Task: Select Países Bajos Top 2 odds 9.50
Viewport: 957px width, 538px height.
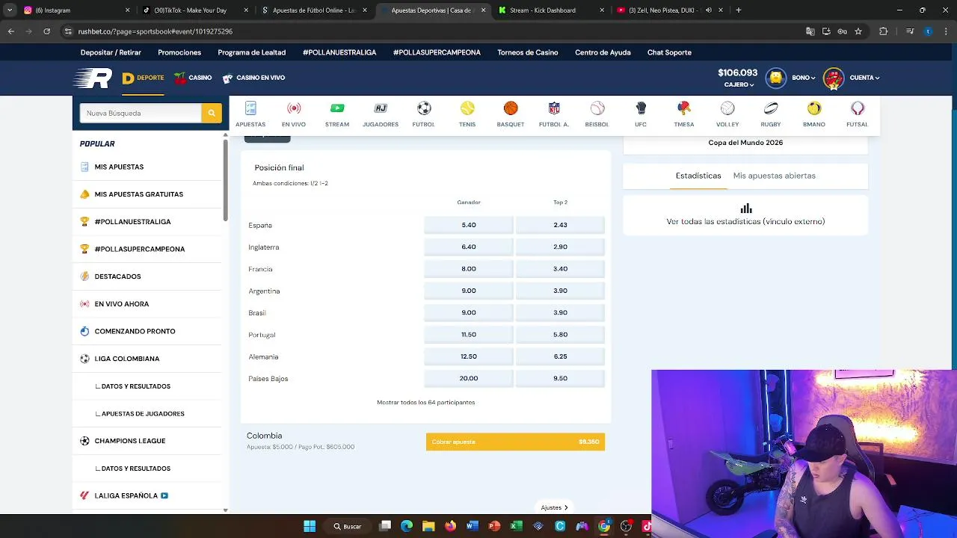Action: [560, 378]
